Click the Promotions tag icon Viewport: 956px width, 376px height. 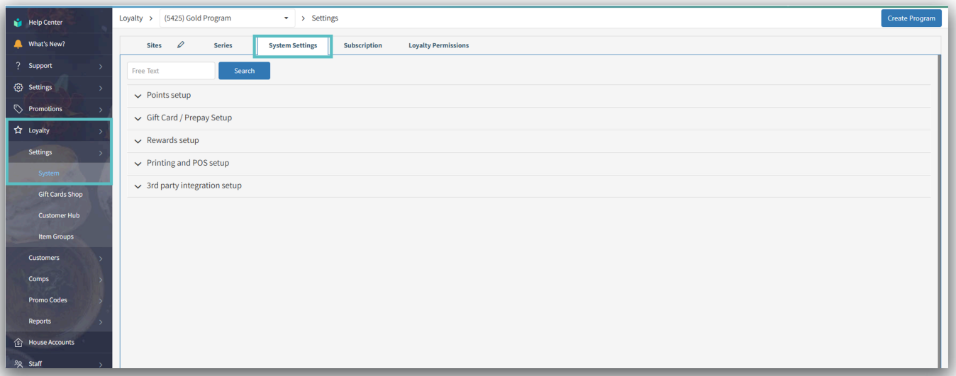pos(18,109)
